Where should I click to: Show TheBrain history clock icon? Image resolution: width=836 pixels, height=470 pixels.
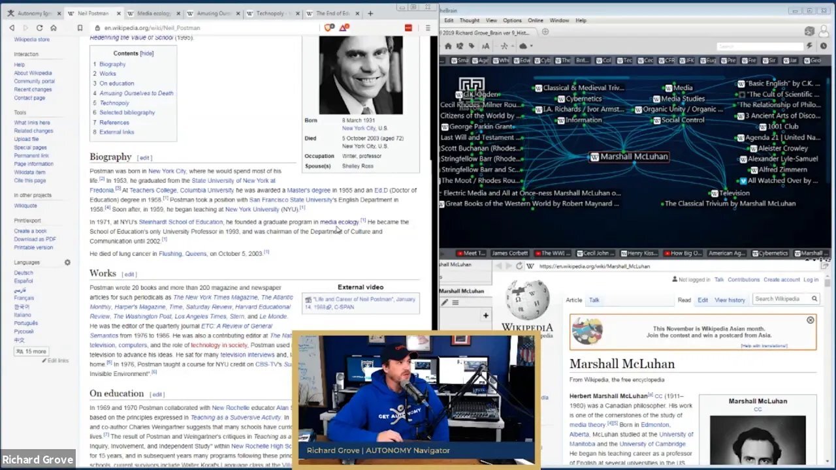click(x=824, y=46)
